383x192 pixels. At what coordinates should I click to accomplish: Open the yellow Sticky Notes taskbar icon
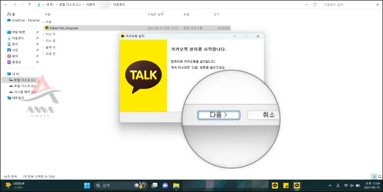point(286,186)
